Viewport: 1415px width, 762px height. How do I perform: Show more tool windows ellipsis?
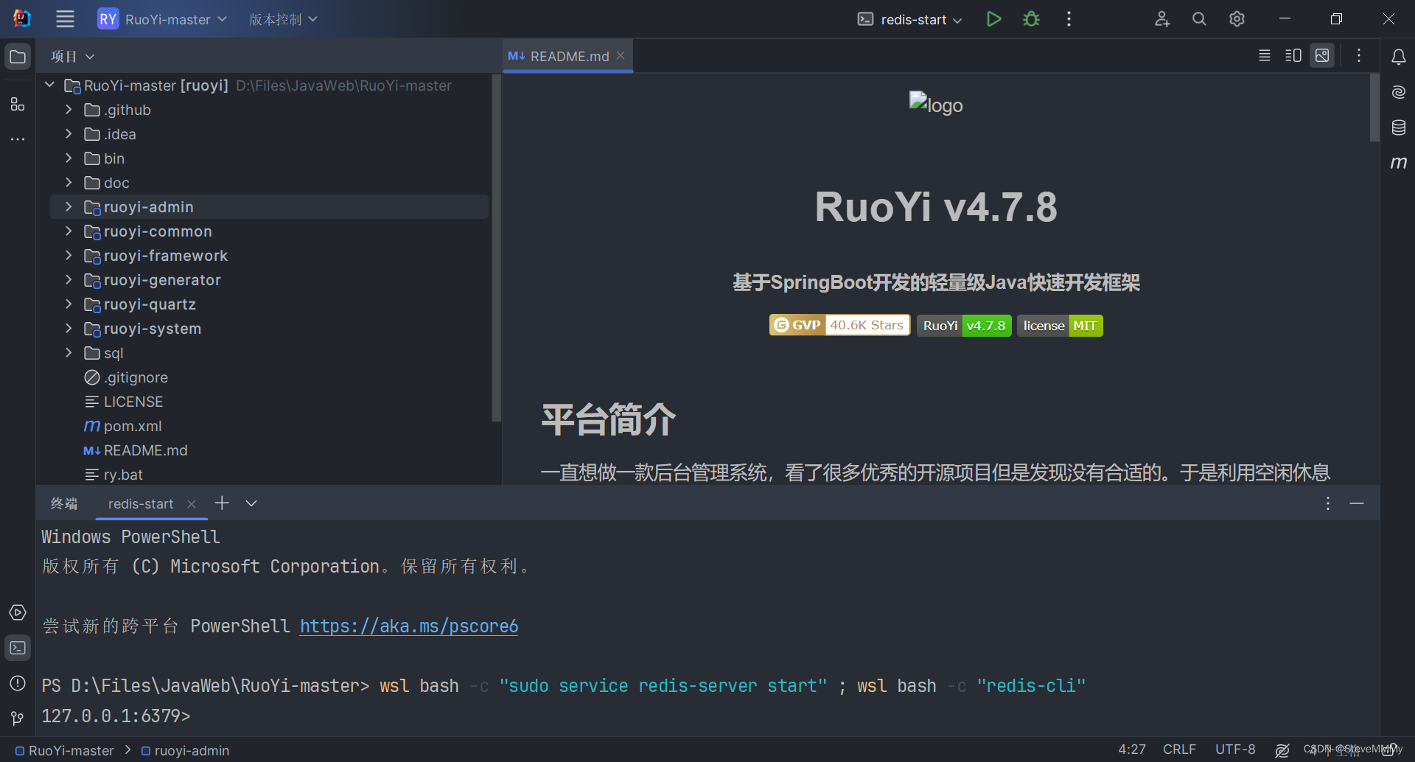(18, 139)
